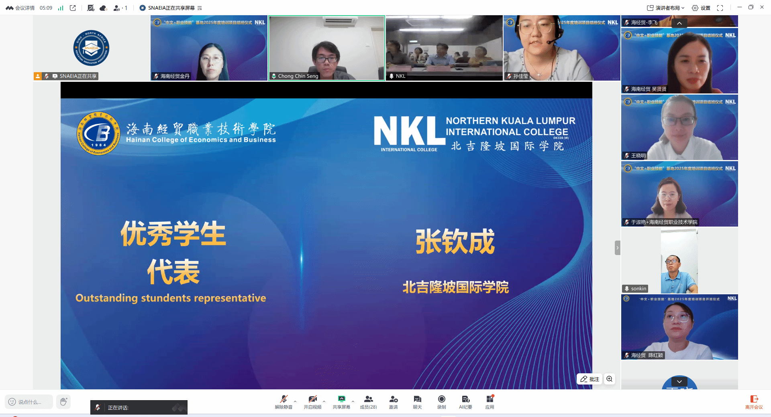Open meeting details (会议详情)
The width and height of the screenshot is (771, 417).
pos(20,8)
